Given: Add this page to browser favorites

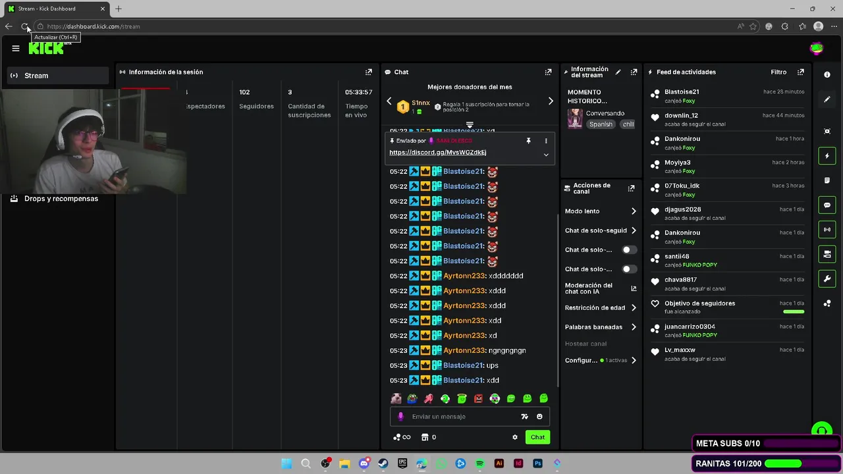Looking at the screenshot, I should point(753,26).
